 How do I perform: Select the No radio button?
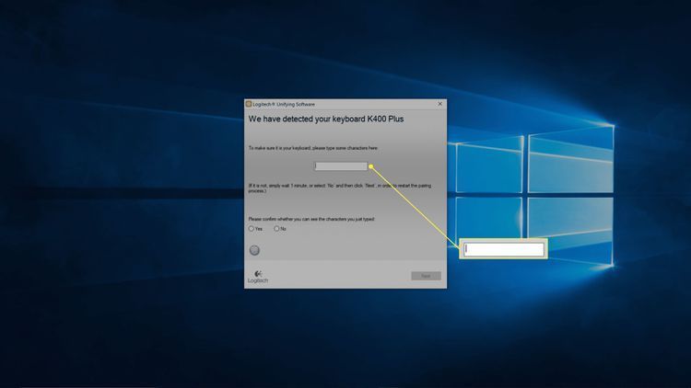click(x=276, y=229)
